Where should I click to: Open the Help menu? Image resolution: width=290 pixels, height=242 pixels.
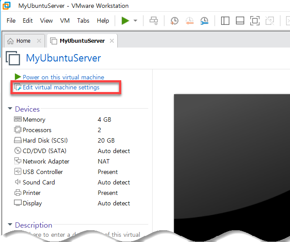[103, 20]
